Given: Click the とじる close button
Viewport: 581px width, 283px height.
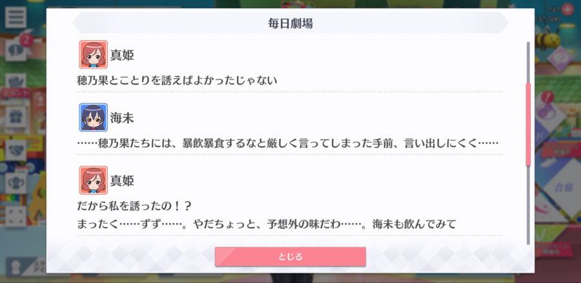Looking at the screenshot, I should tap(290, 257).
